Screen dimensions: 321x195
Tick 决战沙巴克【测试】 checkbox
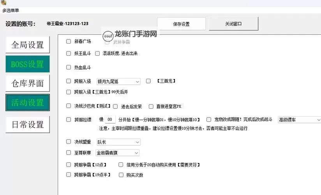[x=69, y=106]
